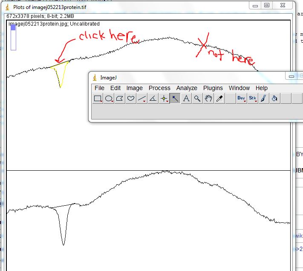Open the Dev developer menu dropdown
This screenshot has height=271, width=303.
(242, 99)
